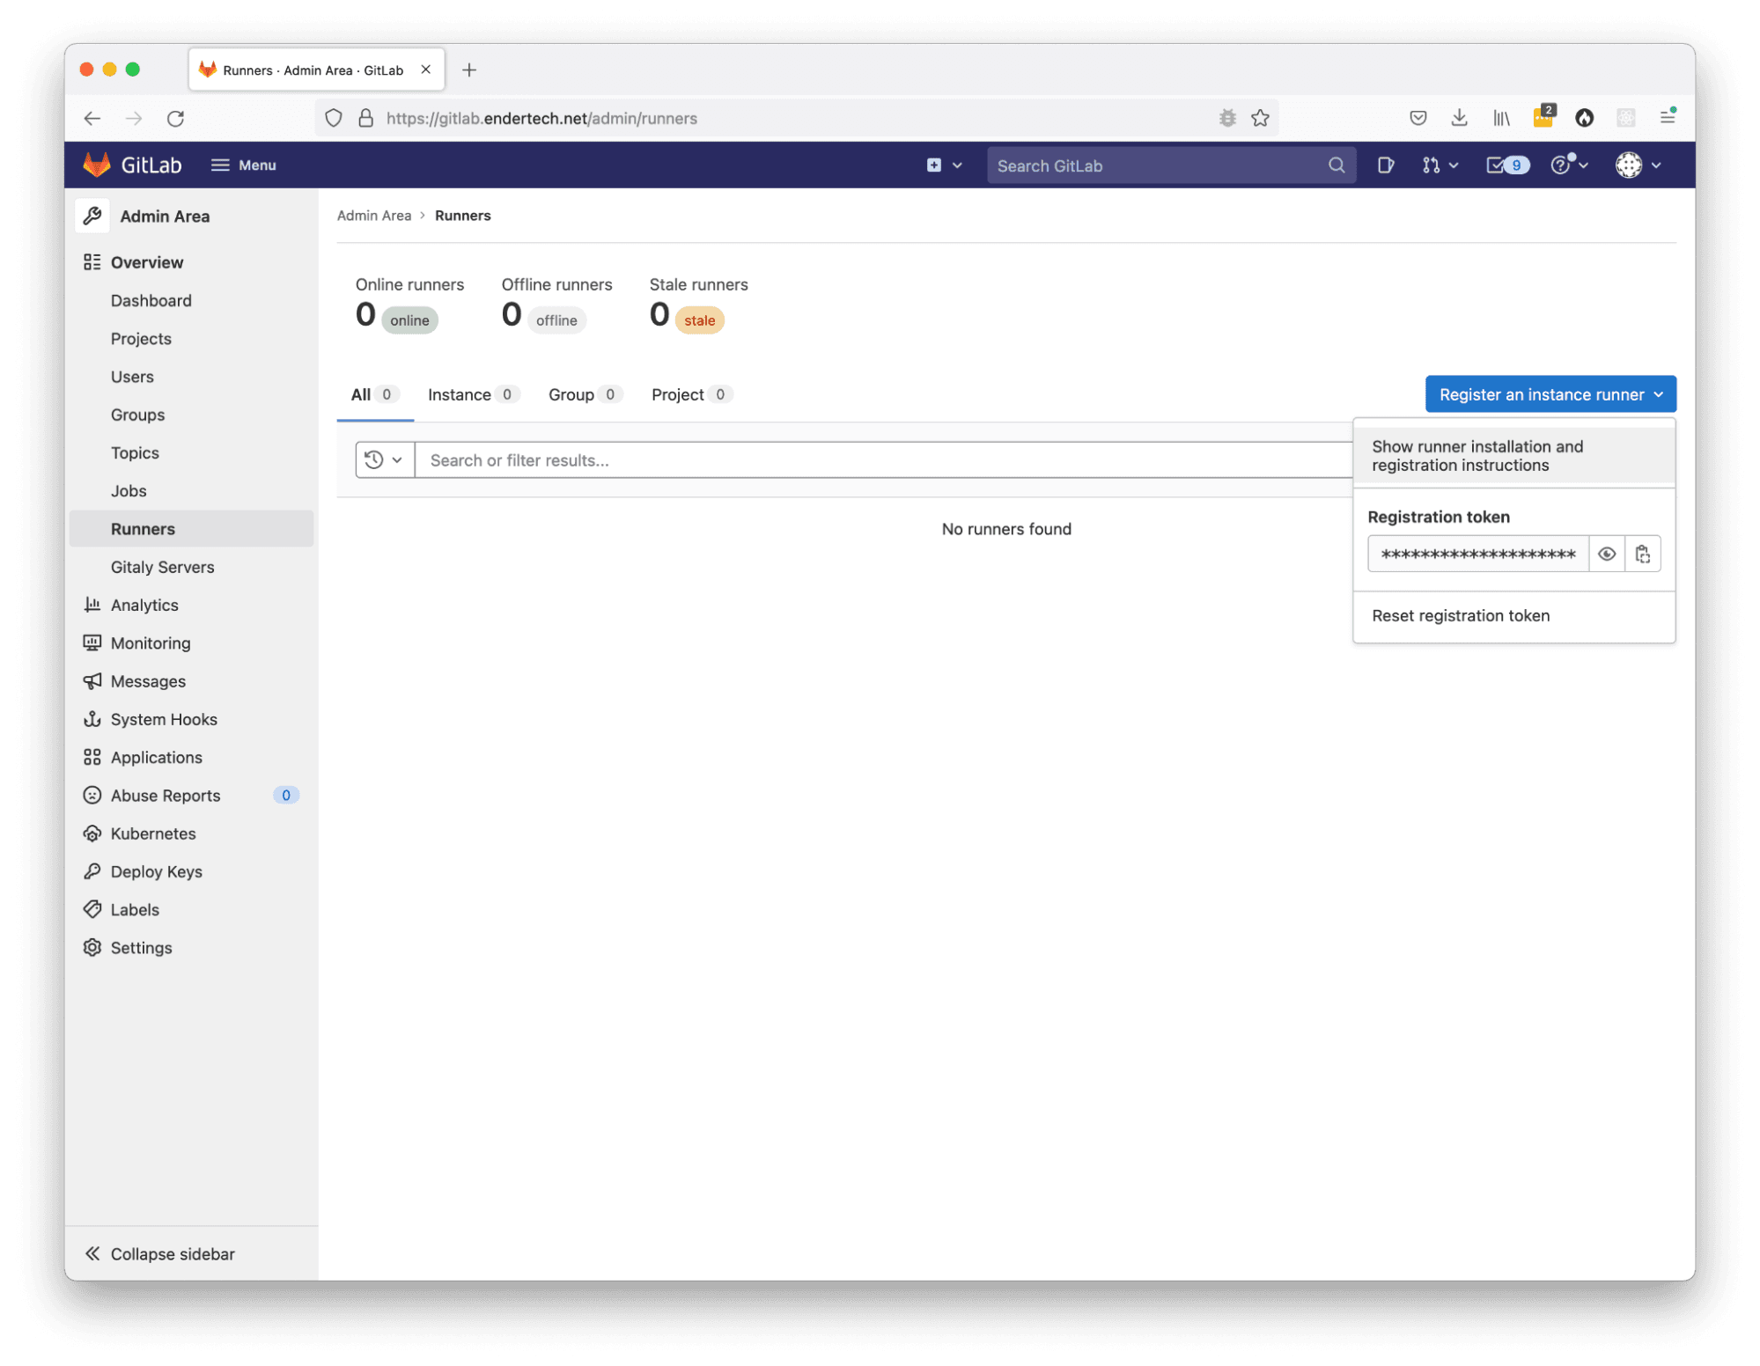1760x1366 pixels.
Task: Expand the create new plus dropdown
Action: (944, 165)
